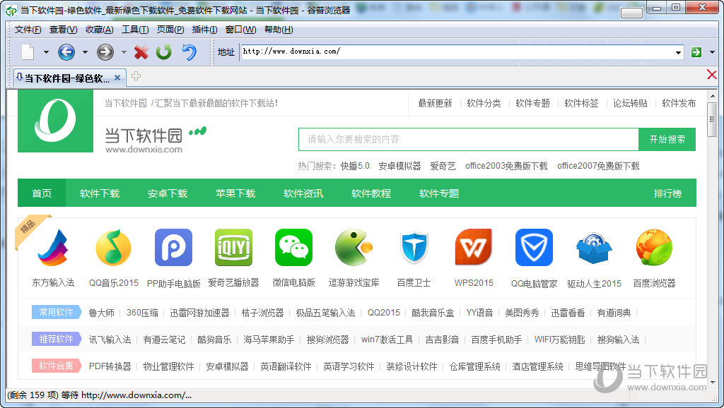Screen dimensions: 724x408
Task: Close the 当下软件园 tab
Action: (117, 78)
